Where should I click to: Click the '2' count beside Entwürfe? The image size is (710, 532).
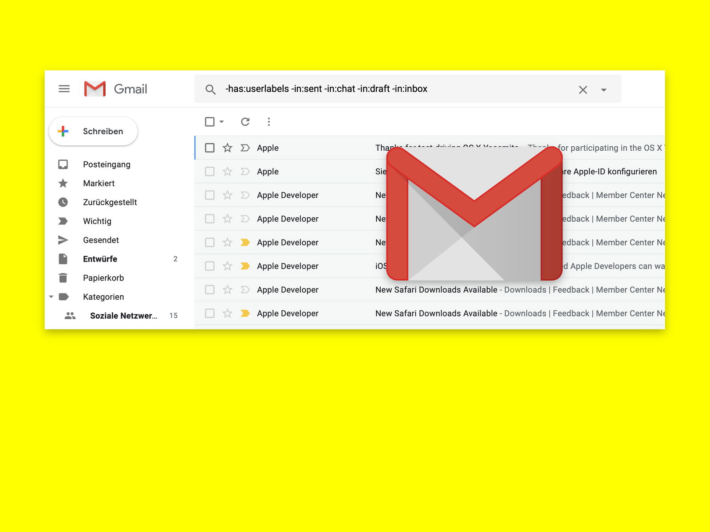175,259
